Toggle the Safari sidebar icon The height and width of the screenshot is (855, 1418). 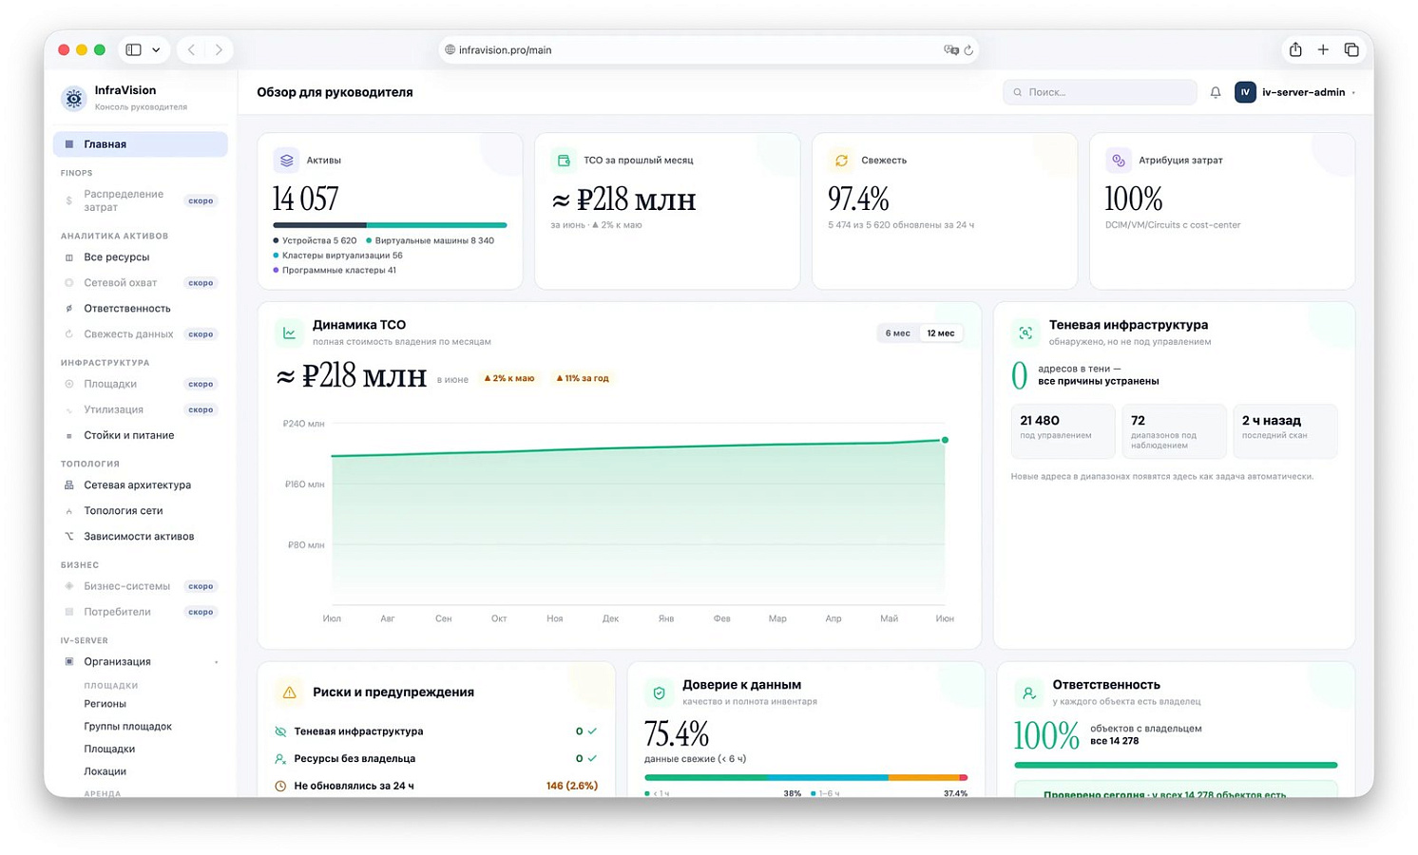(134, 49)
